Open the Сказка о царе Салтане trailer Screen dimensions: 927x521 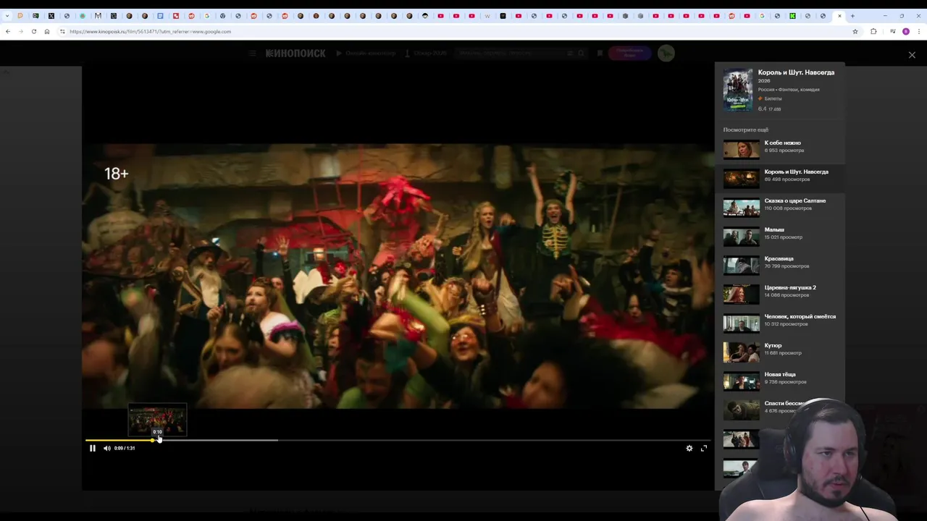[x=780, y=206]
